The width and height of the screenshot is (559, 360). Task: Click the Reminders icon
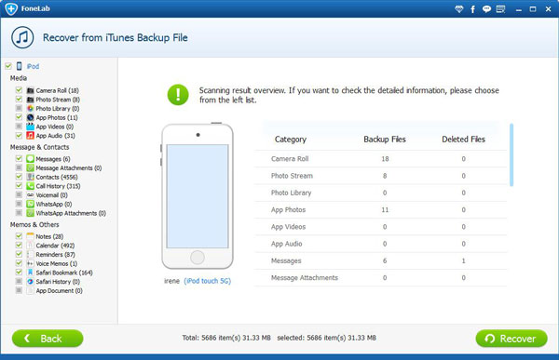31,254
